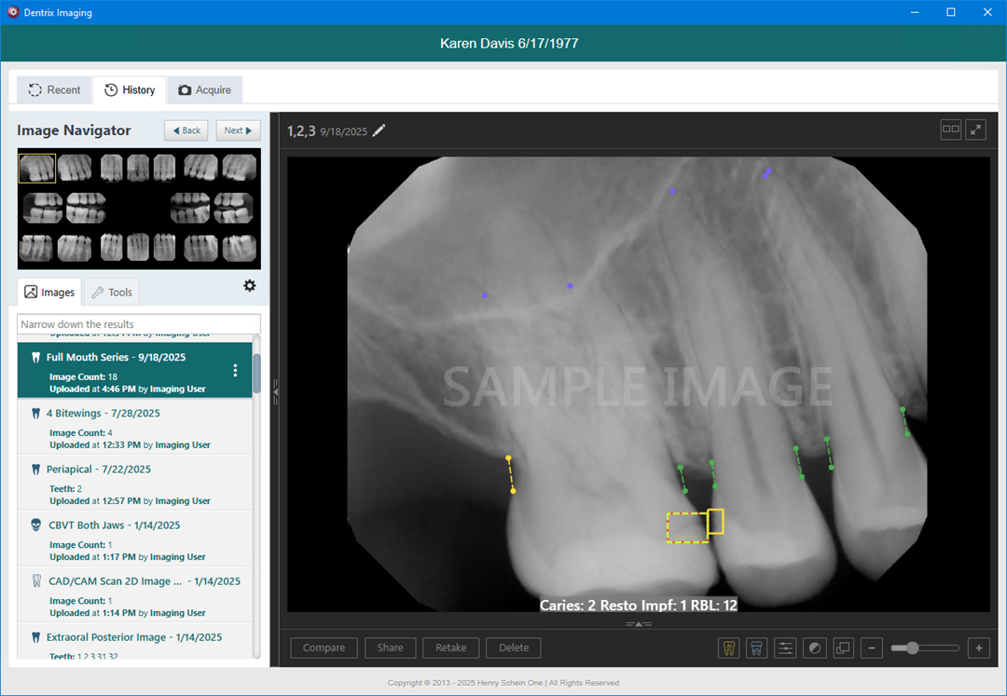The width and height of the screenshot is (1007, 696).
Task: Open the image adjustment sliders panel
Action: 786,648
